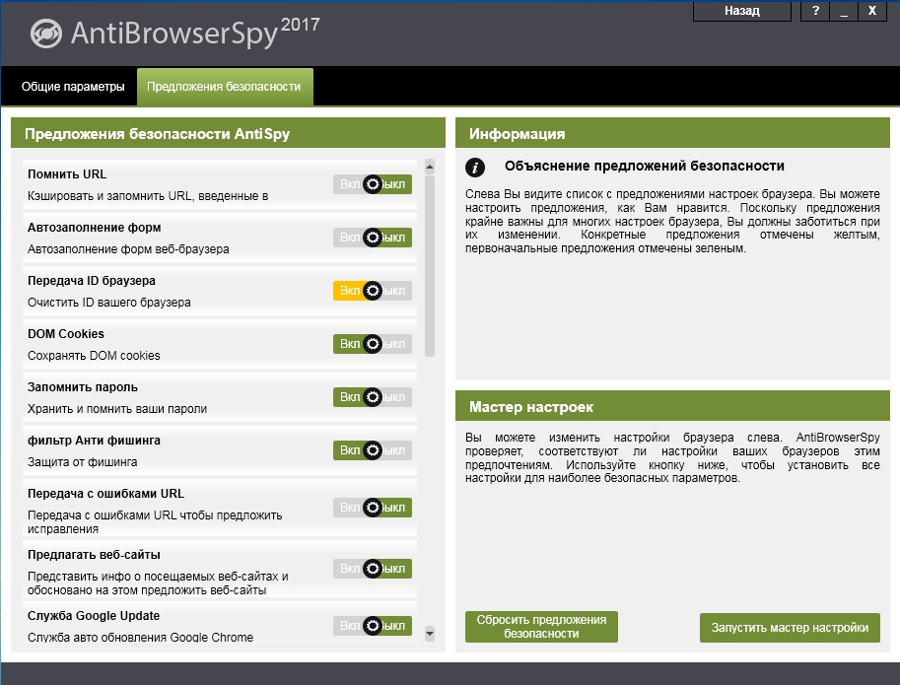Disable the Запомнить пароль switch
The width and height of the screenshot is (900, 685).
(x=373, y=397)
